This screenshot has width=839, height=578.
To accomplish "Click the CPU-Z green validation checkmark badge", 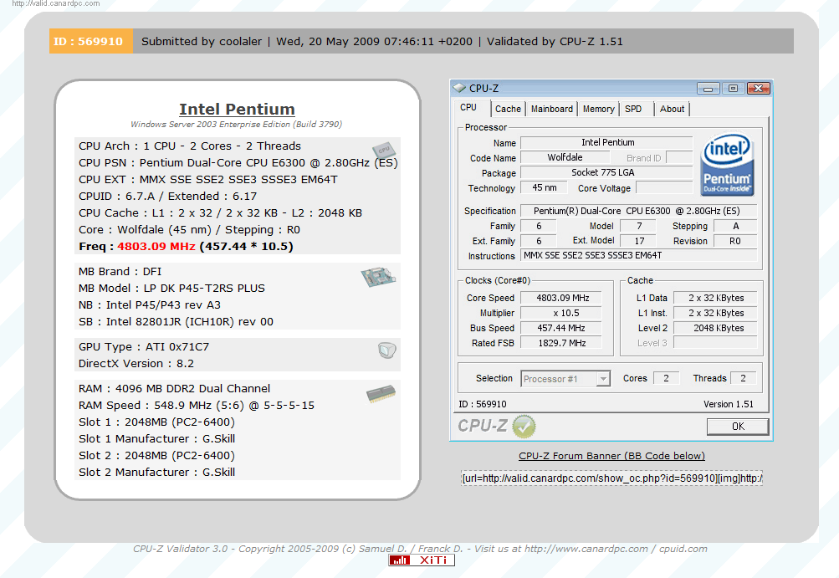I will 524,427.
